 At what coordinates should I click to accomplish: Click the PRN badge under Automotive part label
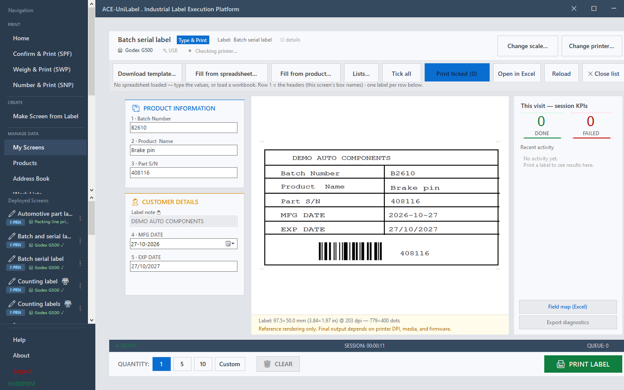16,222
